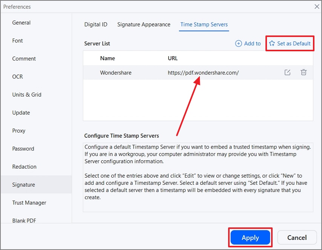Close the Preferences dialog
Image resolution: width=322 pixels, height=250 pixels.
coord(317,6)
